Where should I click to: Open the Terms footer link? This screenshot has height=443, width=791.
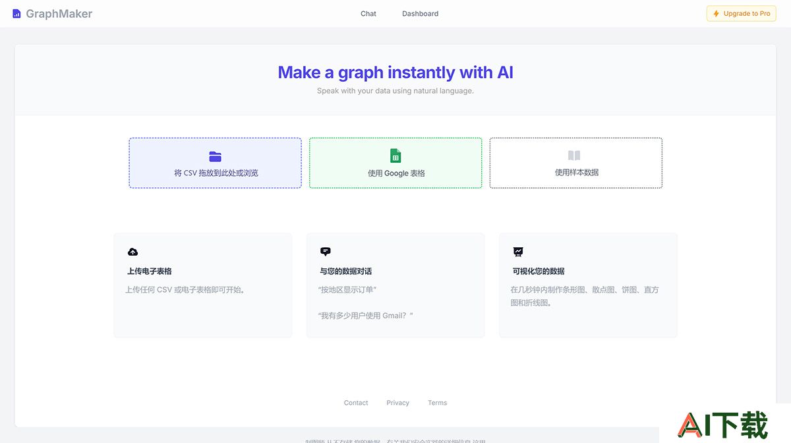[437, 403]
